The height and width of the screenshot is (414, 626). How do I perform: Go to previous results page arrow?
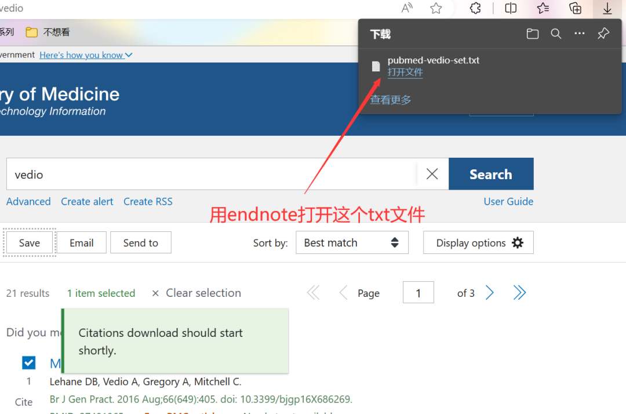pos(343,293)
